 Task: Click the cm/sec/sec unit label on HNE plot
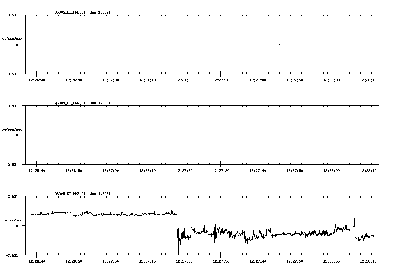click(x=12, y=39)
